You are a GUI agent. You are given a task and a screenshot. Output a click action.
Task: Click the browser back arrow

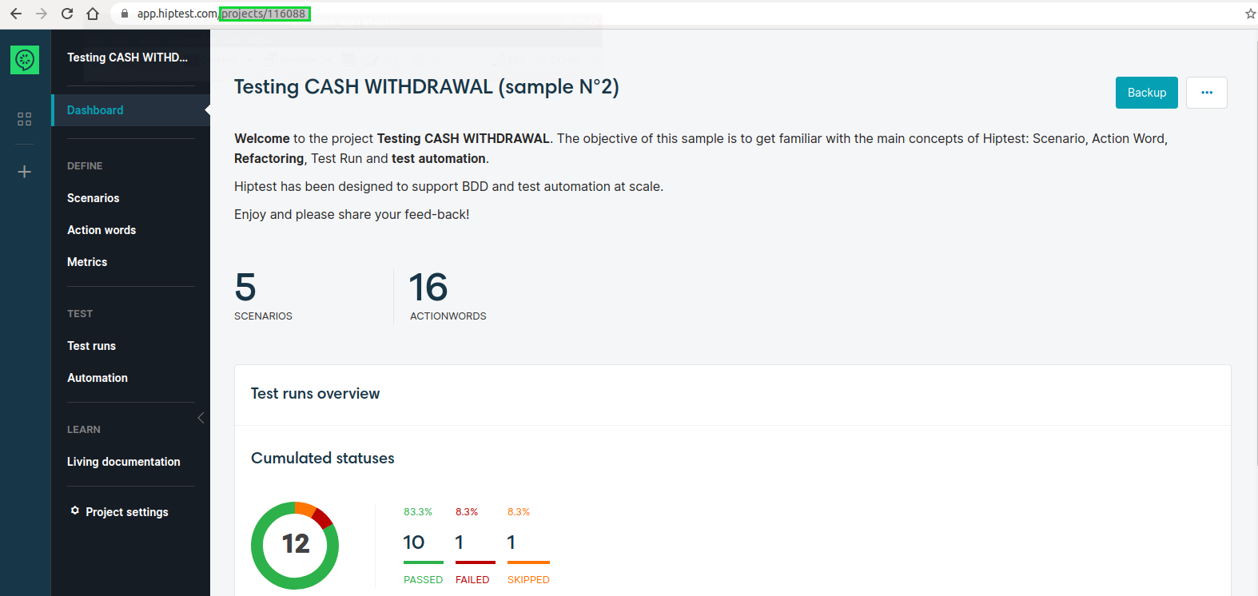(16, 14)
